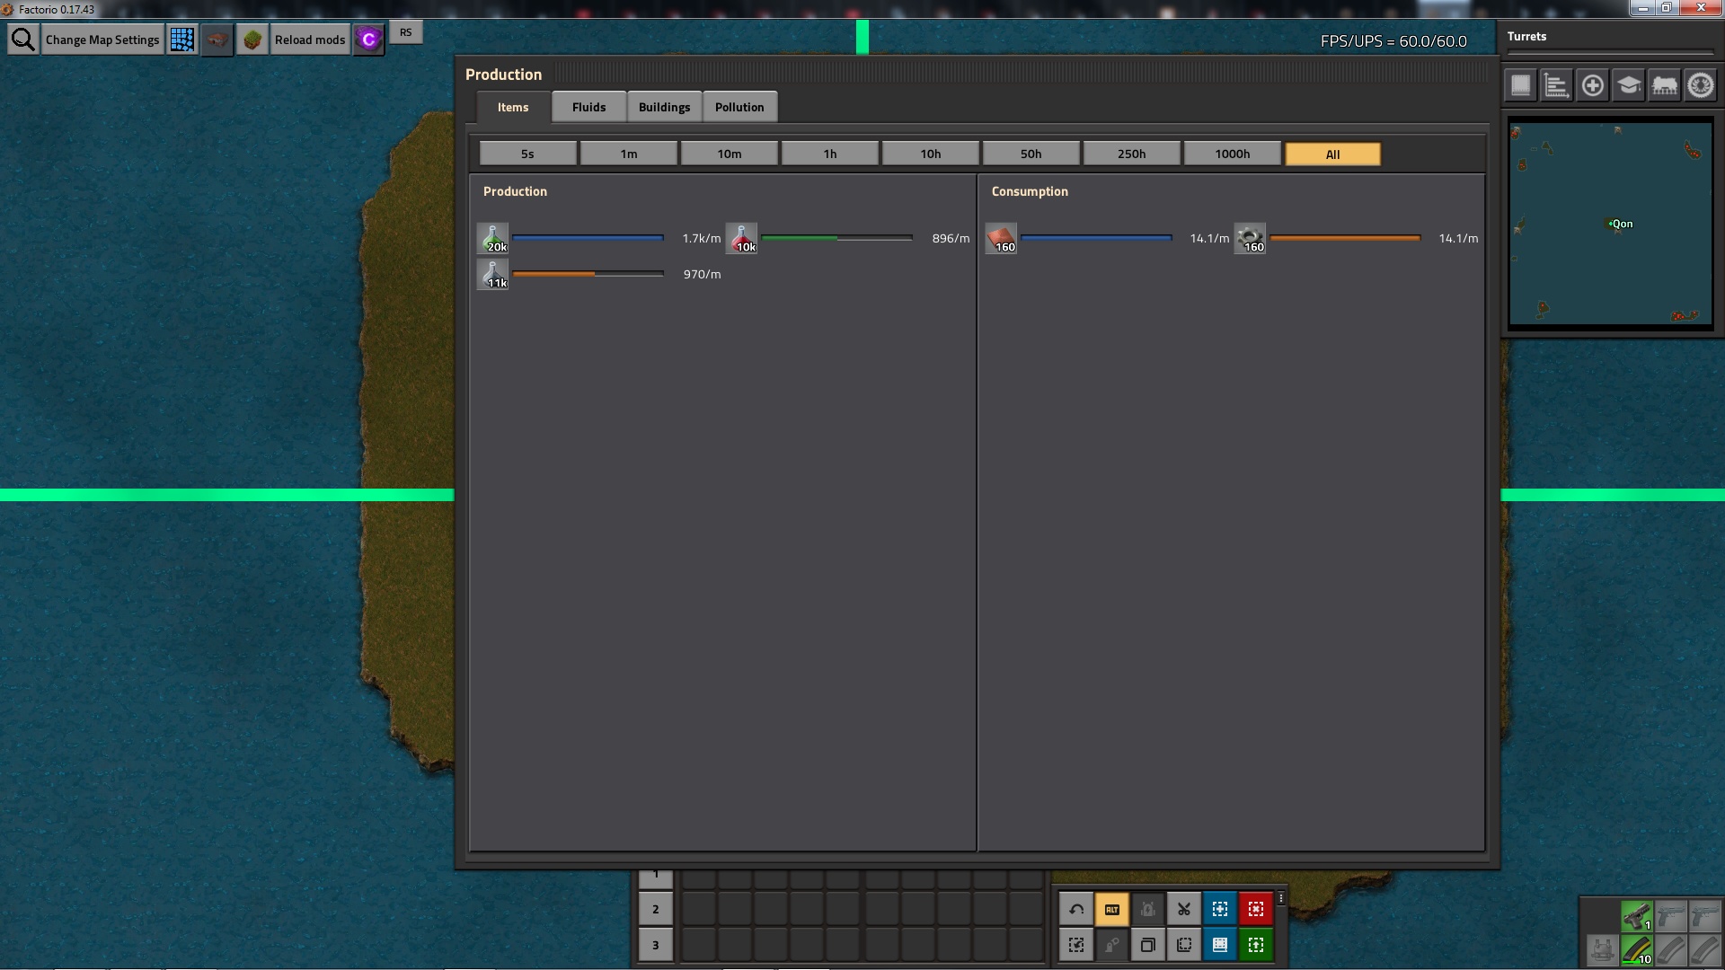Screen dimensions: 1725x970
Task: Switch to the Buildings tab
Action: click(x=665, y=107)
